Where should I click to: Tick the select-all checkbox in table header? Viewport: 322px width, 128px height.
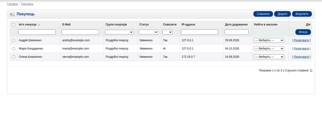13,24
